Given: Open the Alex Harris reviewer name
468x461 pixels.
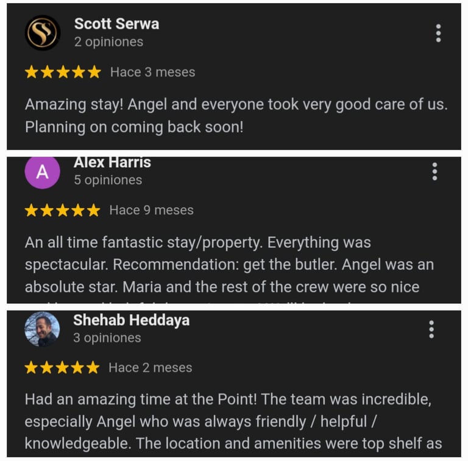Looking at the screenshot, I should pyautogui.click(x=112, y=163).
